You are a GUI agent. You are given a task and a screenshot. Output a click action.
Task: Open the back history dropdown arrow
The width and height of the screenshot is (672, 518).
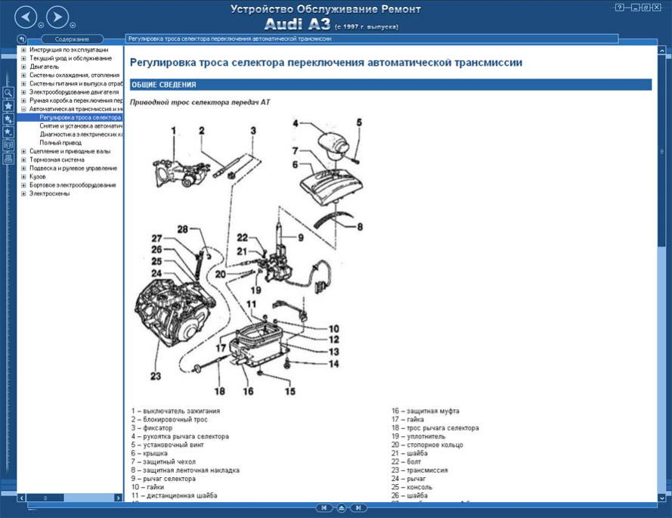click(x=41, y=25)
